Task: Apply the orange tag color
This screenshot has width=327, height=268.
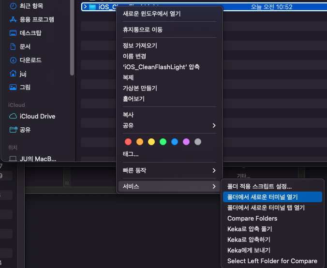Action: point(140,142)
